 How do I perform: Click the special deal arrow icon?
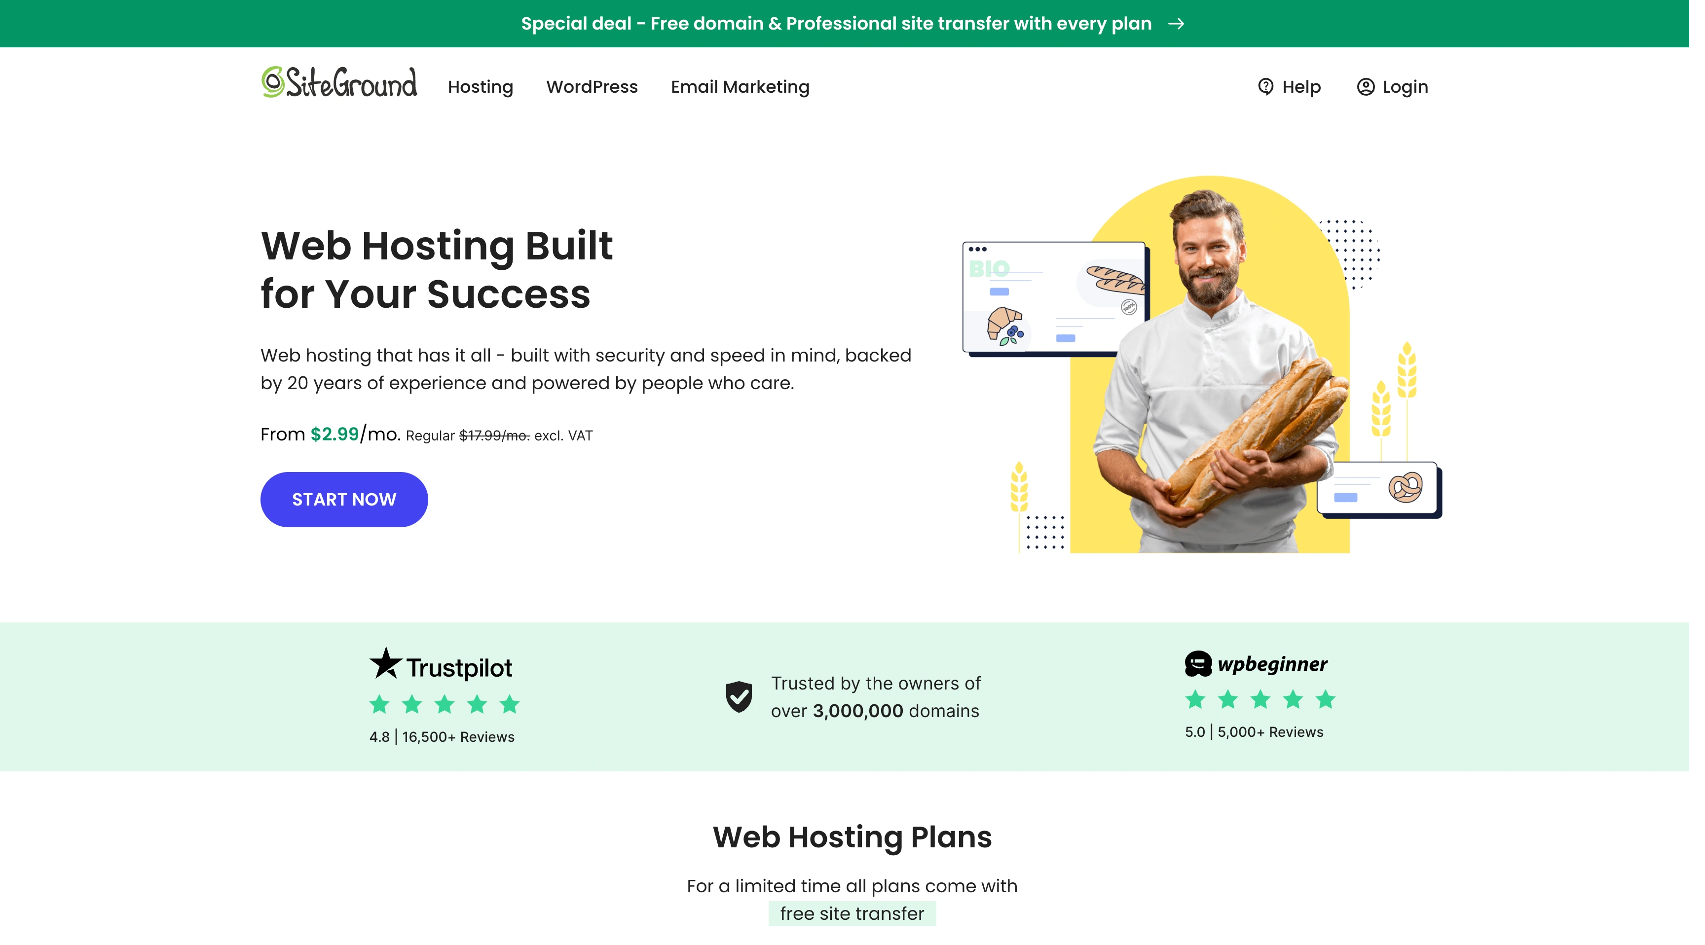pos(1181,23)
